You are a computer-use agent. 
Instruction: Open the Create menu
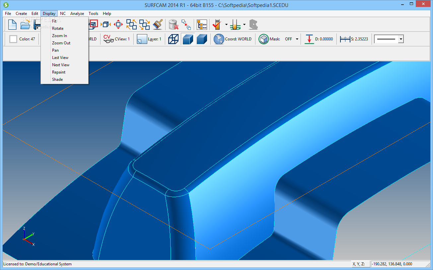coord(21,14)
